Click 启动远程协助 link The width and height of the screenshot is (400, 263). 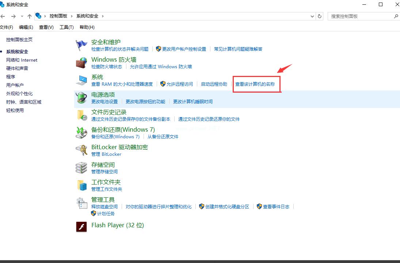214,84
